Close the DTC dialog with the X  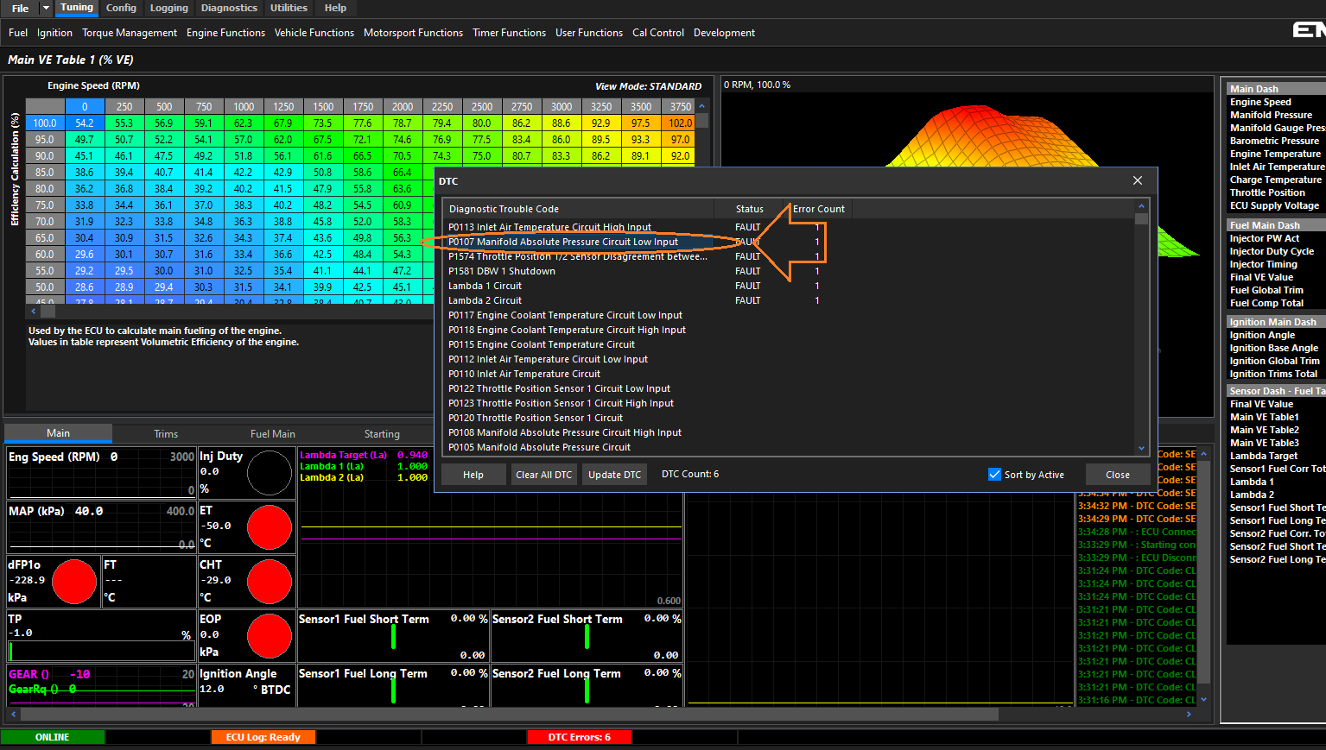click(1138, 180)
